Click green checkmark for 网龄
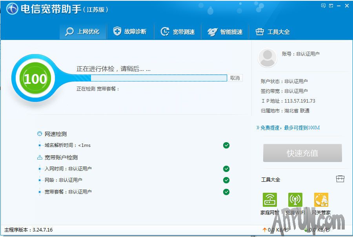 pos(226,180)
